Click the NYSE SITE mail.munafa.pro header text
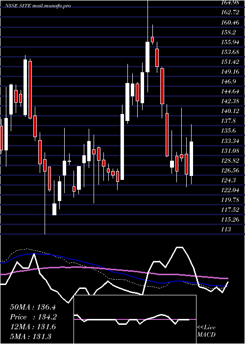The image size is (245, 344). tap(38, 6)
